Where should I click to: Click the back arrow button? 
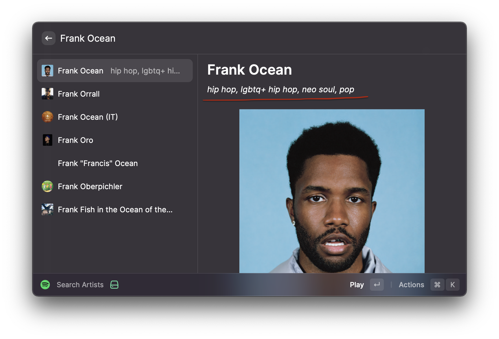click(x=49, y=38)
